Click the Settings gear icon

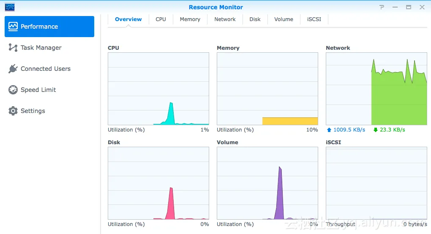(x=13, y=111)
